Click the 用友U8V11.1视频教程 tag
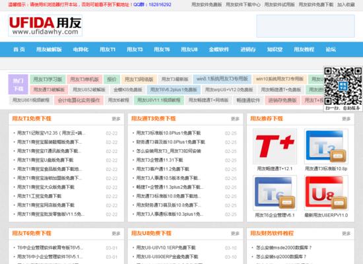 coord(159,100)
